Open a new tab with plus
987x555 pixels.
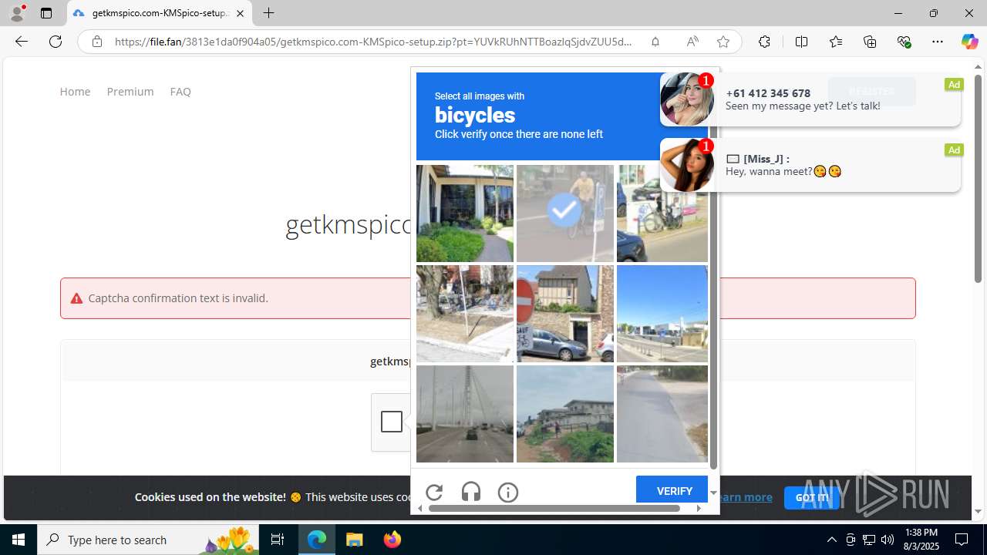click(268, 13)
